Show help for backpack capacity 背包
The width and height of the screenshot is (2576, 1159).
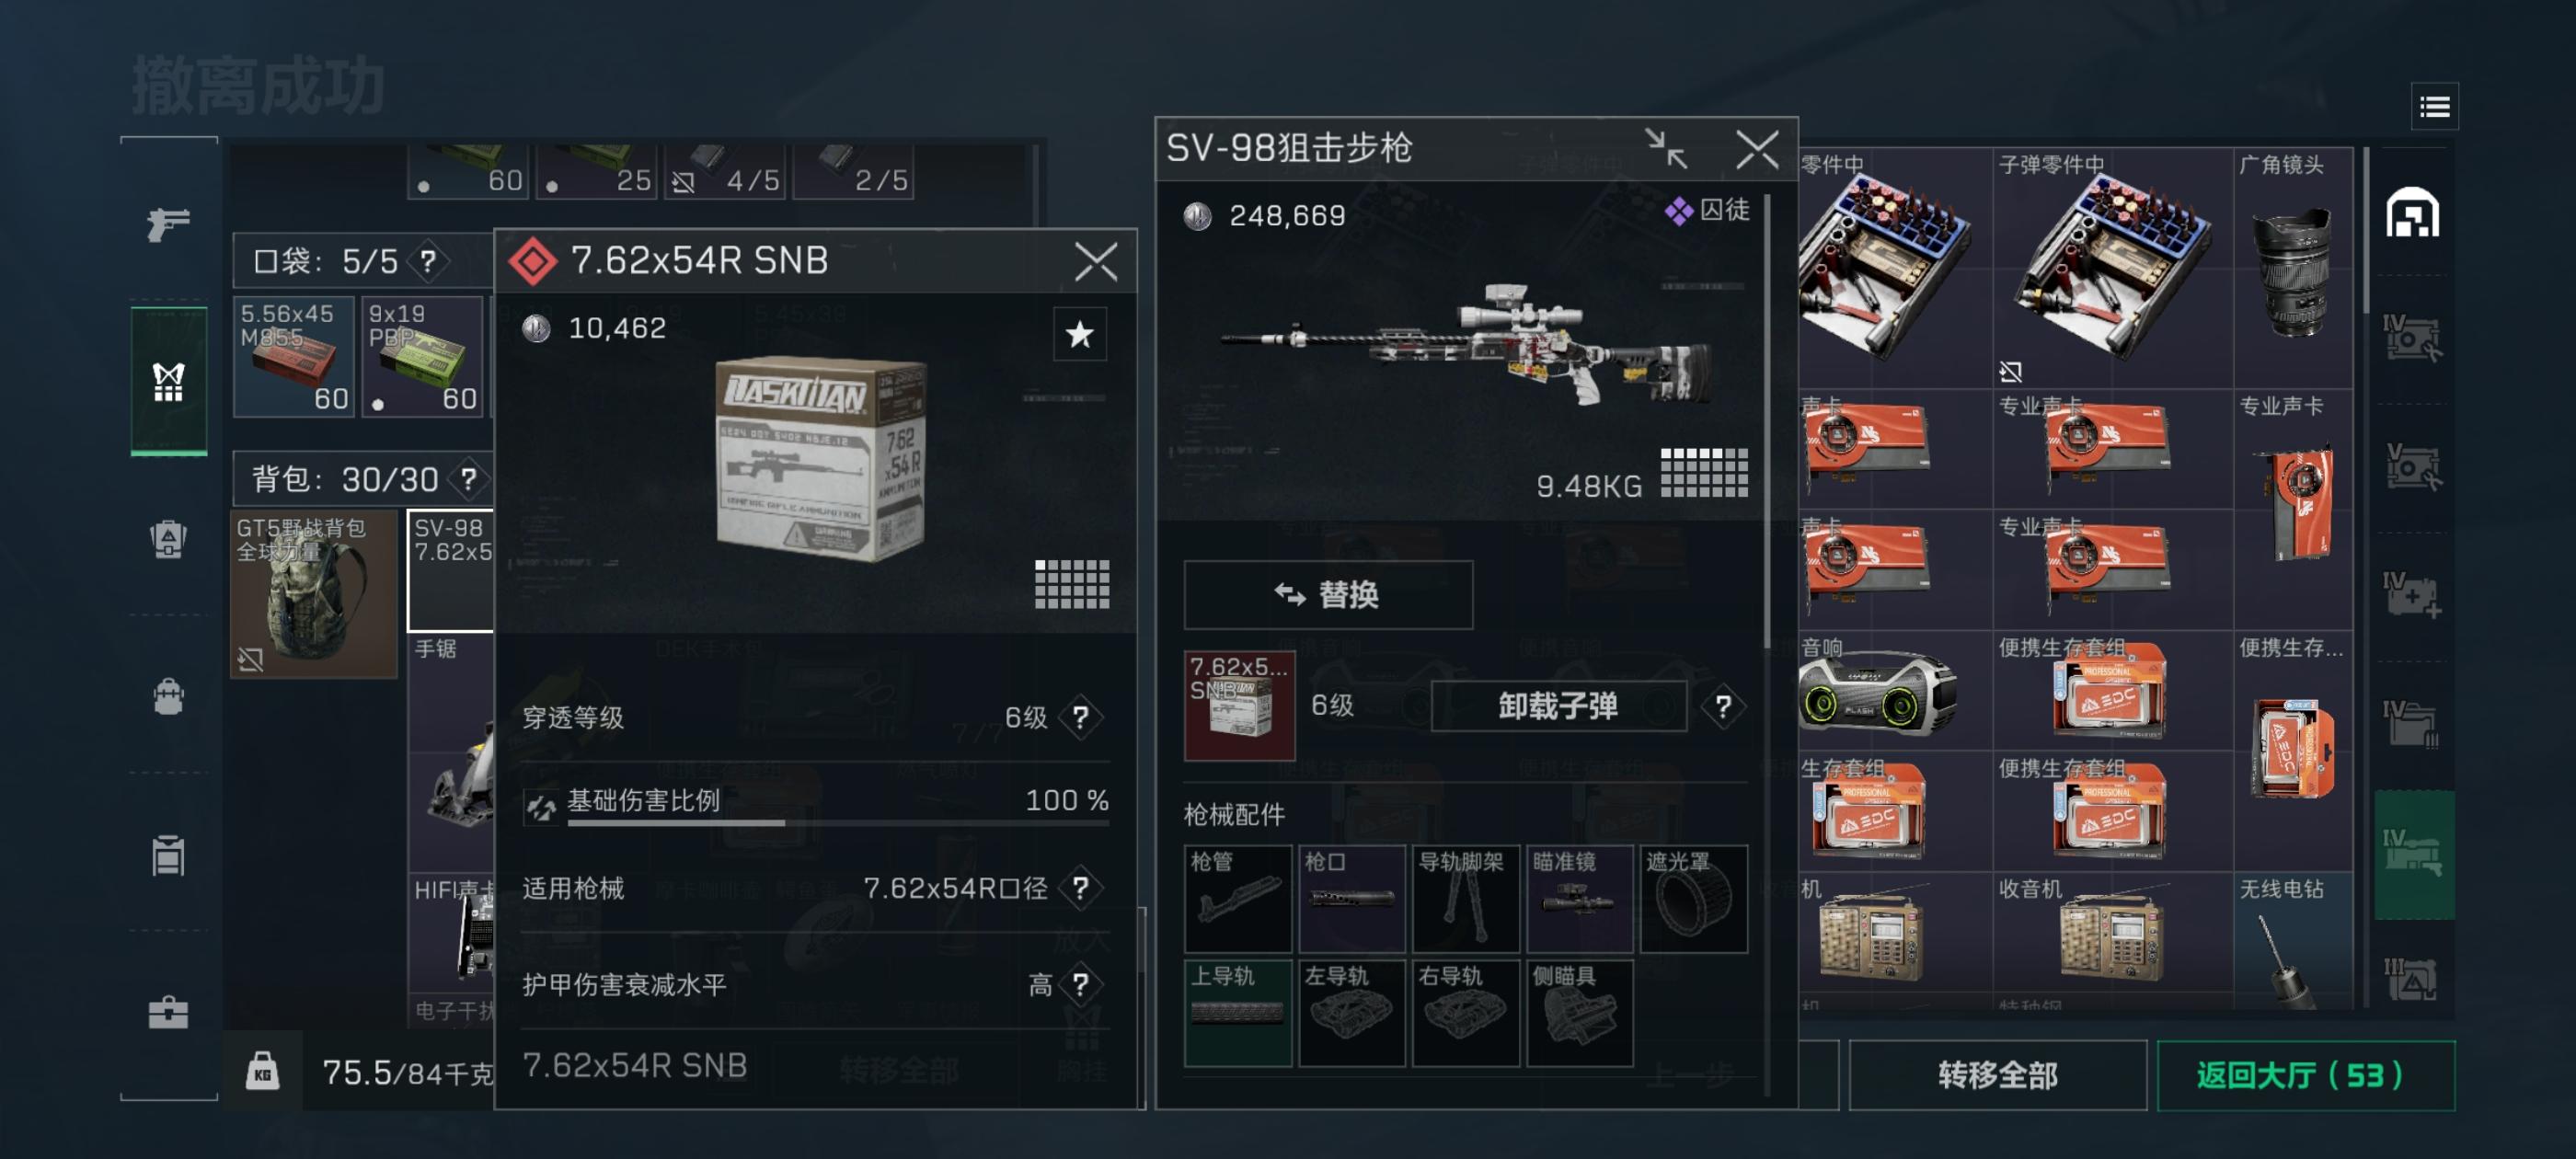467,479
